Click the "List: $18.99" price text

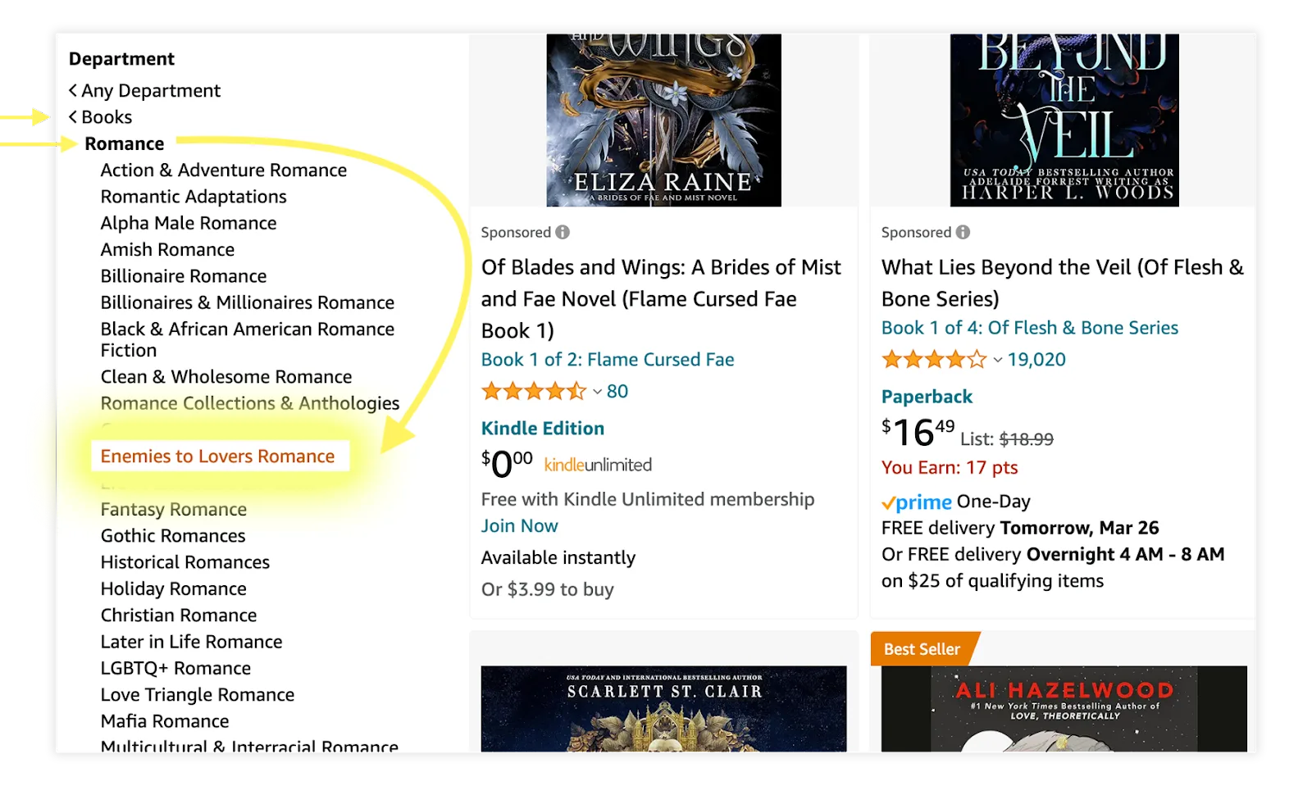click(x=1007, y=439)
